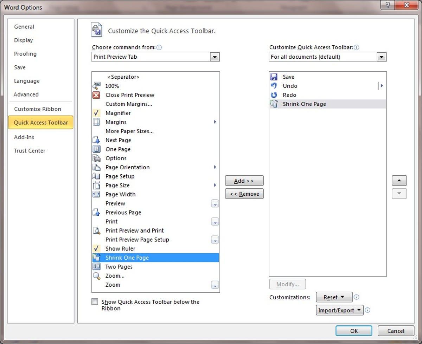Click the Zoom... magnifying glass icon

point(96,276)
